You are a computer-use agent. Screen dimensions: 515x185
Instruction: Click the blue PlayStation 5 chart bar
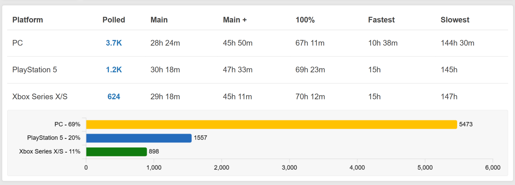click(139, 138)
